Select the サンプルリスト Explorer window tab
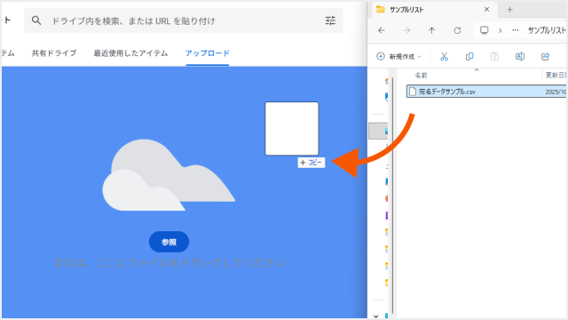This screenshot has width=568, height=320. (x=435, y=10)
